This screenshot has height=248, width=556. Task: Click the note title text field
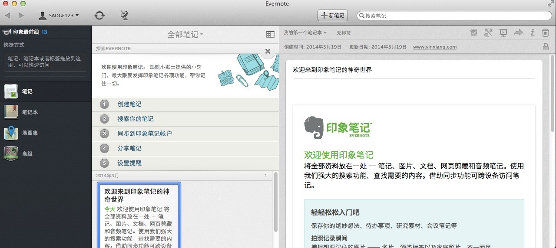[x=414, y=70]
